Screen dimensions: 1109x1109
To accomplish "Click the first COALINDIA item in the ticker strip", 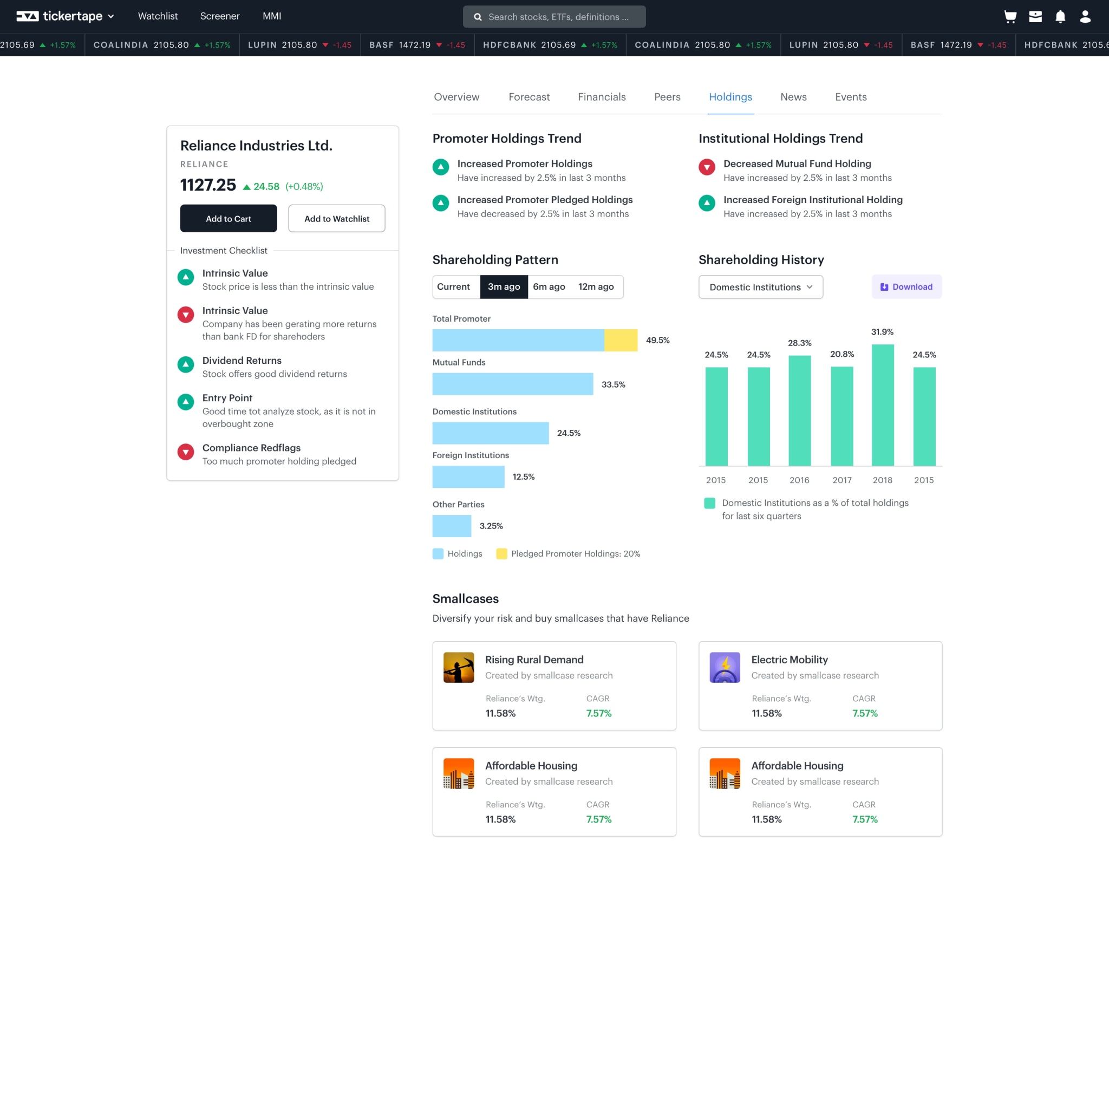I will pos(162,45).
